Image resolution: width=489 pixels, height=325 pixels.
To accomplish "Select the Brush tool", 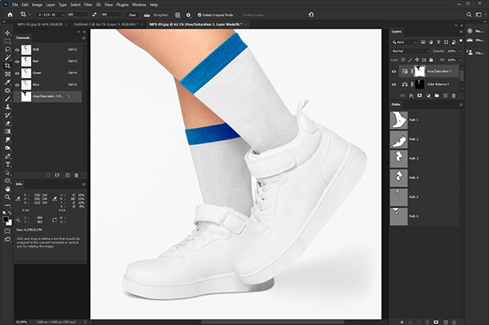I will [x=7, y=99].
